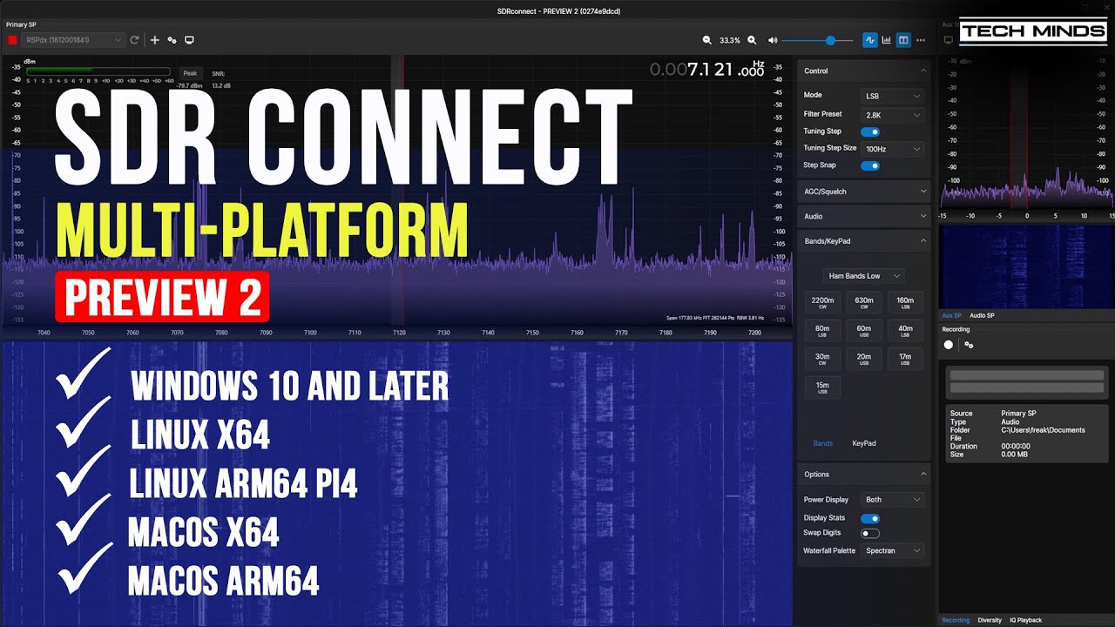The width and height of the screenshot is (1115, 627).
Task: Click the Aux spectrum waterfall display
Action: [x=1026, y=266]
